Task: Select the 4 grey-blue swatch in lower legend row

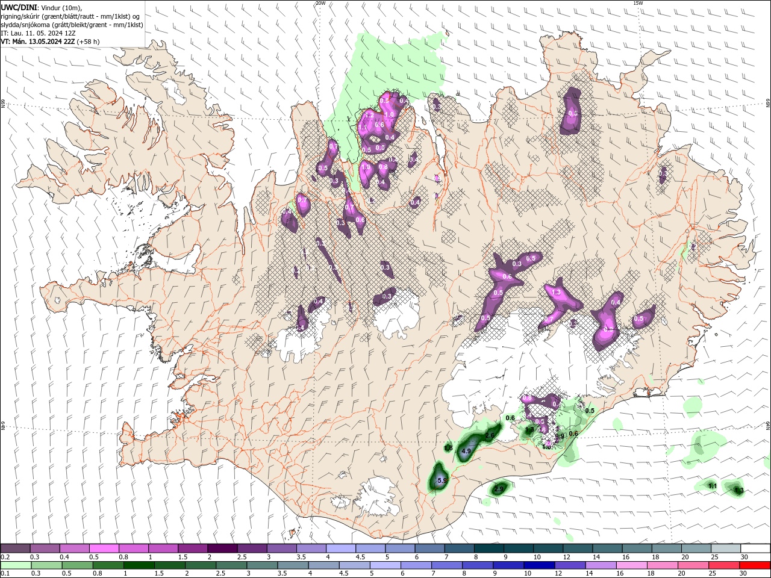Action: (323, 565)
